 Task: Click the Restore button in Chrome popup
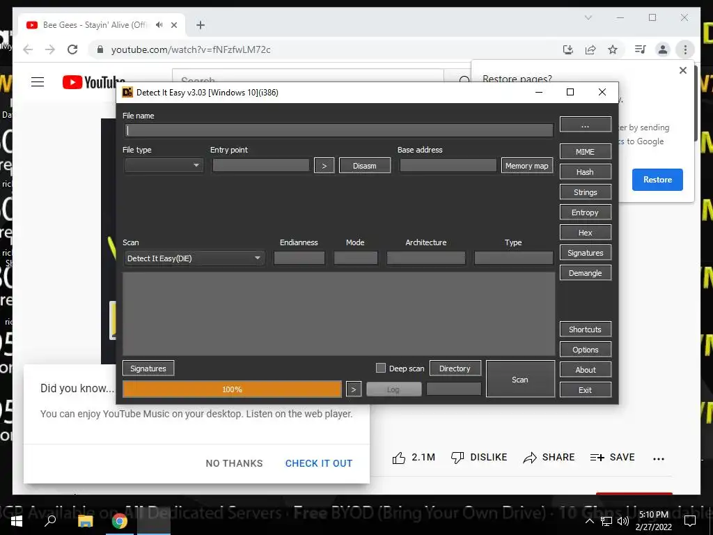click(x=657, y=180)
